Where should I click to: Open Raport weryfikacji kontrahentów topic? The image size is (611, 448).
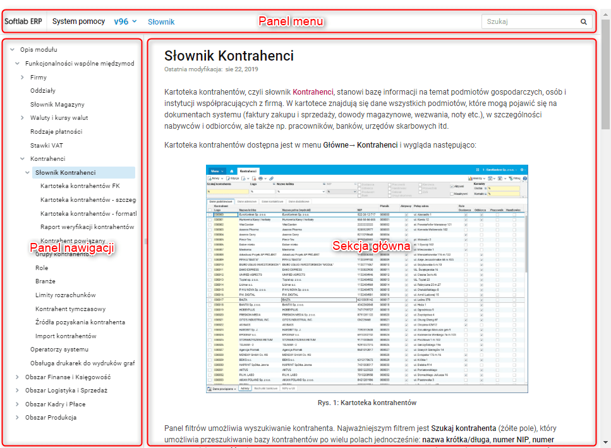87,227
